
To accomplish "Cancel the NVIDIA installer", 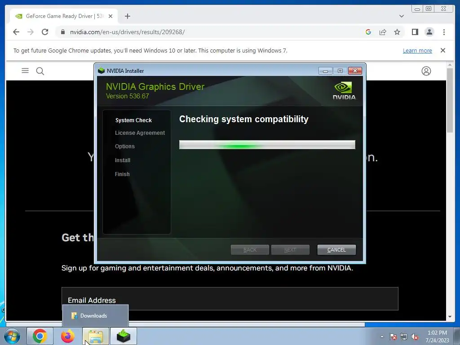I will tap(336, 250).
